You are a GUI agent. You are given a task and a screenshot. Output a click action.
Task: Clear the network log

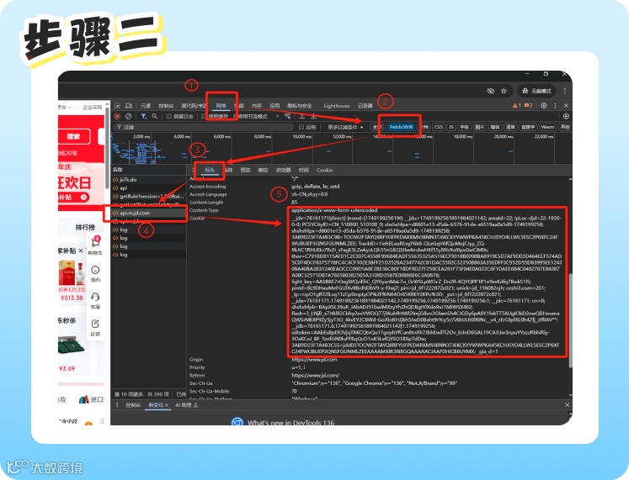pyautogui.click(x=128, y=117)
